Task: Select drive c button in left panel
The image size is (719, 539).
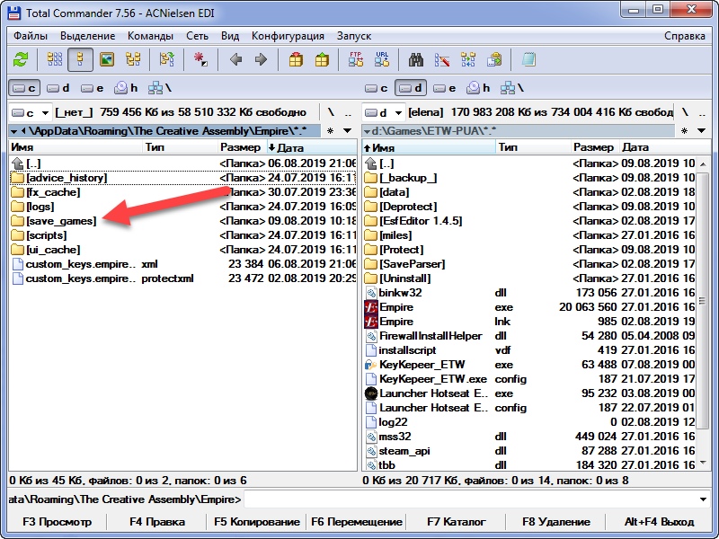Action: 24,88
